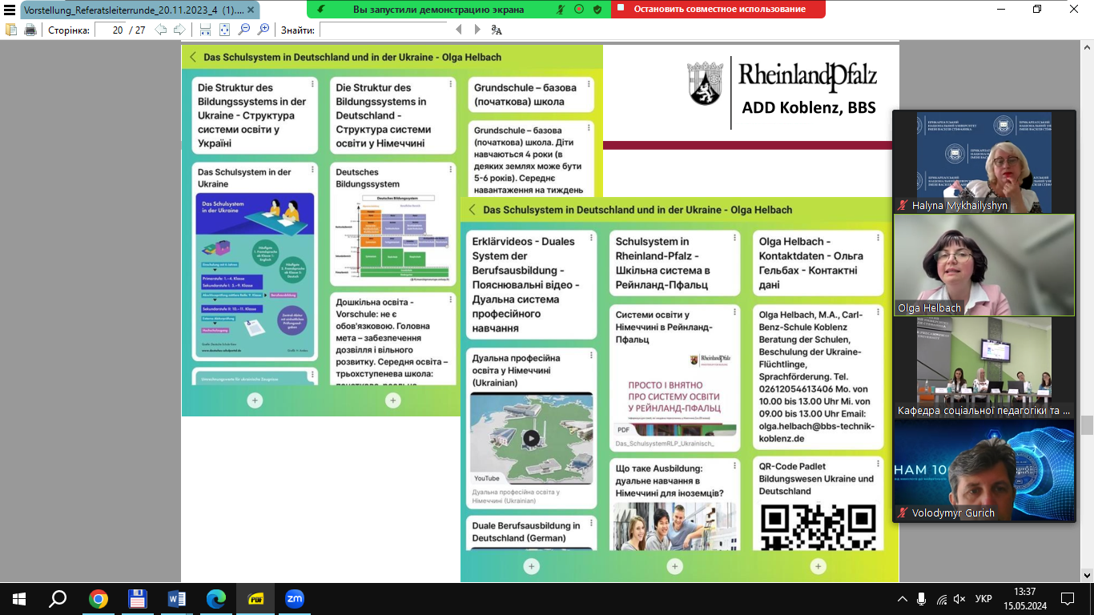Click the Print icon in the toolbar
The image size is (1094, 615).
coord(30,30)
